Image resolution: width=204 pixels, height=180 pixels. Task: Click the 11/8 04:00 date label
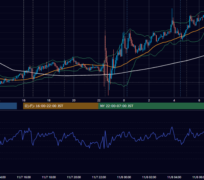tap(174, 177)
